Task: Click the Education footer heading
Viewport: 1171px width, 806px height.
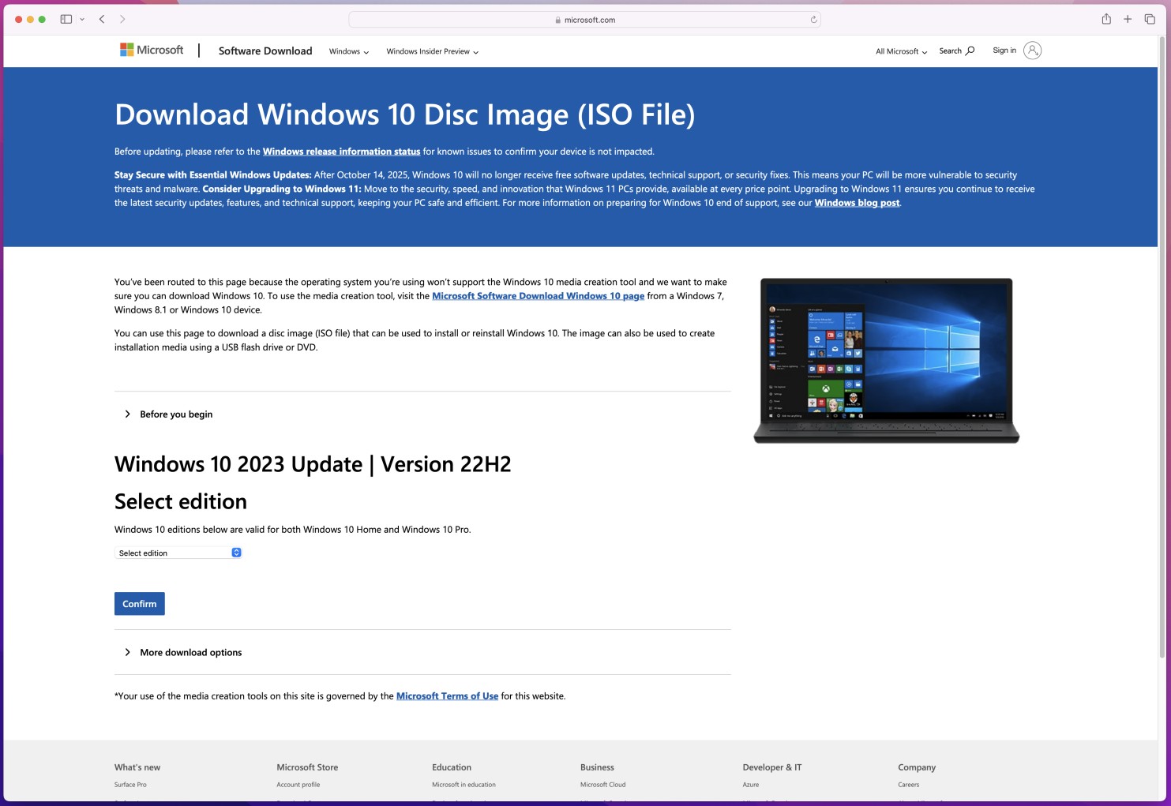Action: [x=452, y=767]
